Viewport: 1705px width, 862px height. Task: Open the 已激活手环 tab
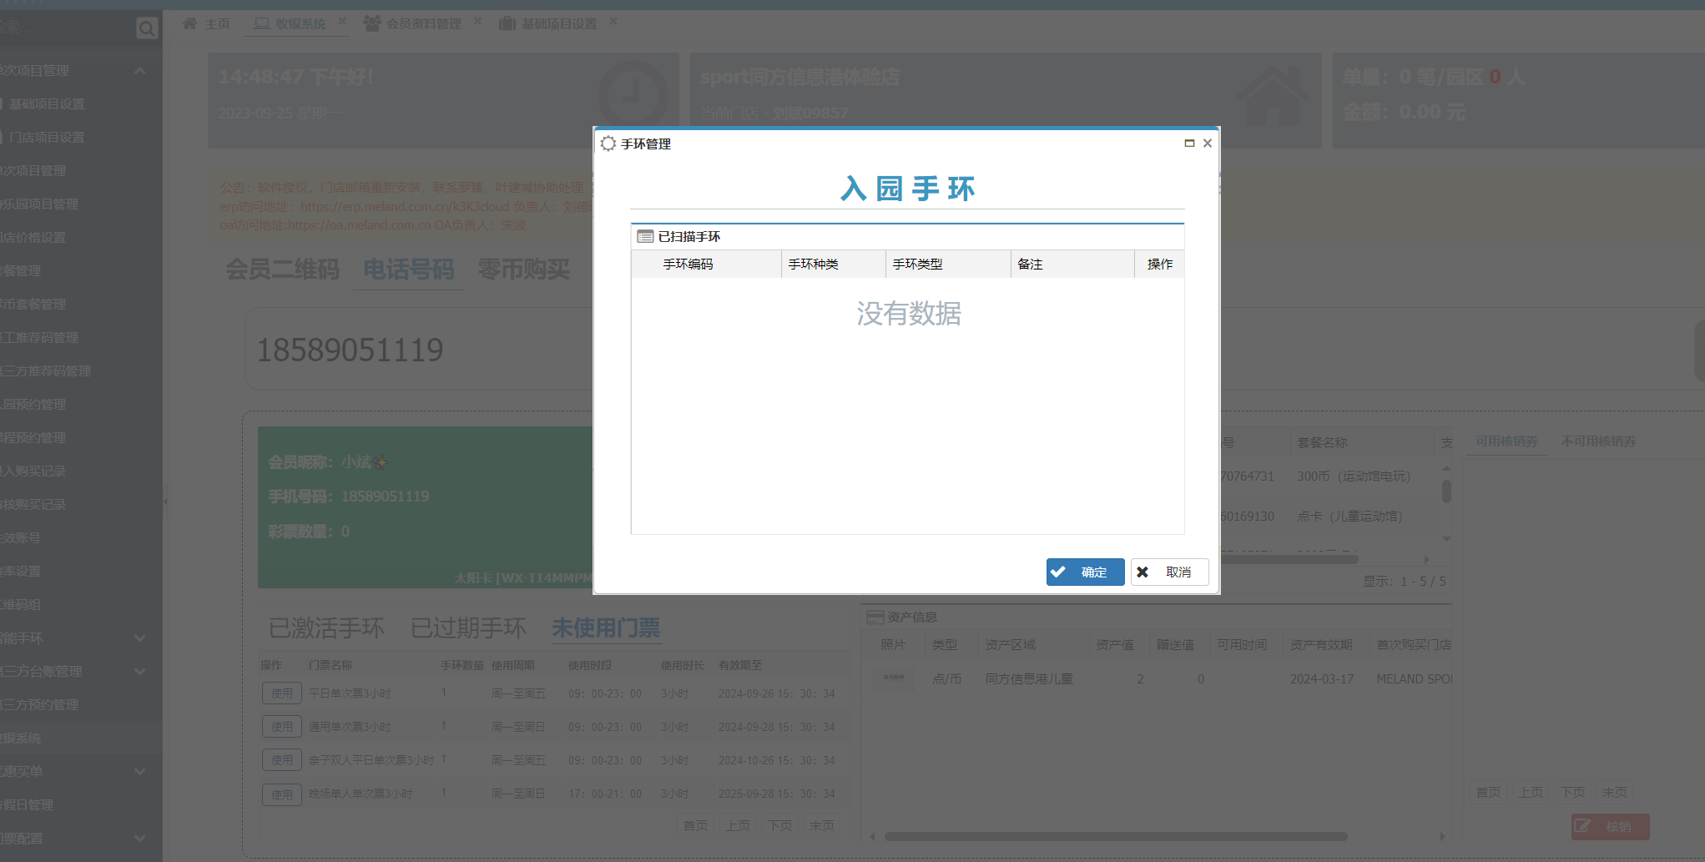[326, 628]
